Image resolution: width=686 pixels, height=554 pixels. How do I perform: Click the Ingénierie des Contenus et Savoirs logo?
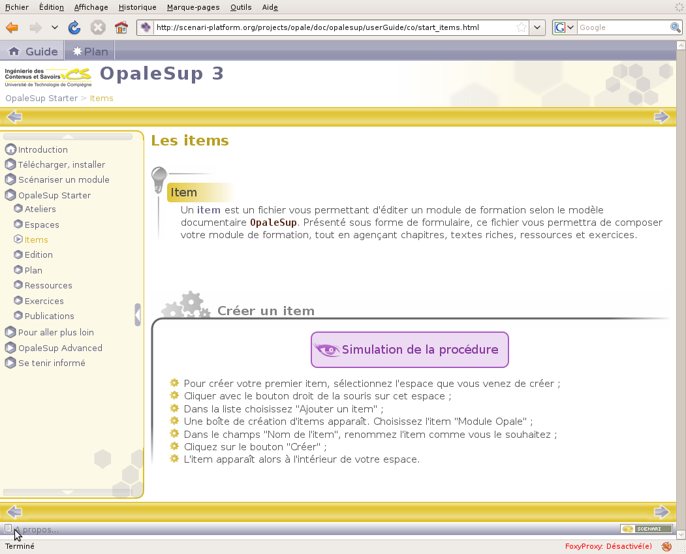pyautogui.click(x=48, y=77)
